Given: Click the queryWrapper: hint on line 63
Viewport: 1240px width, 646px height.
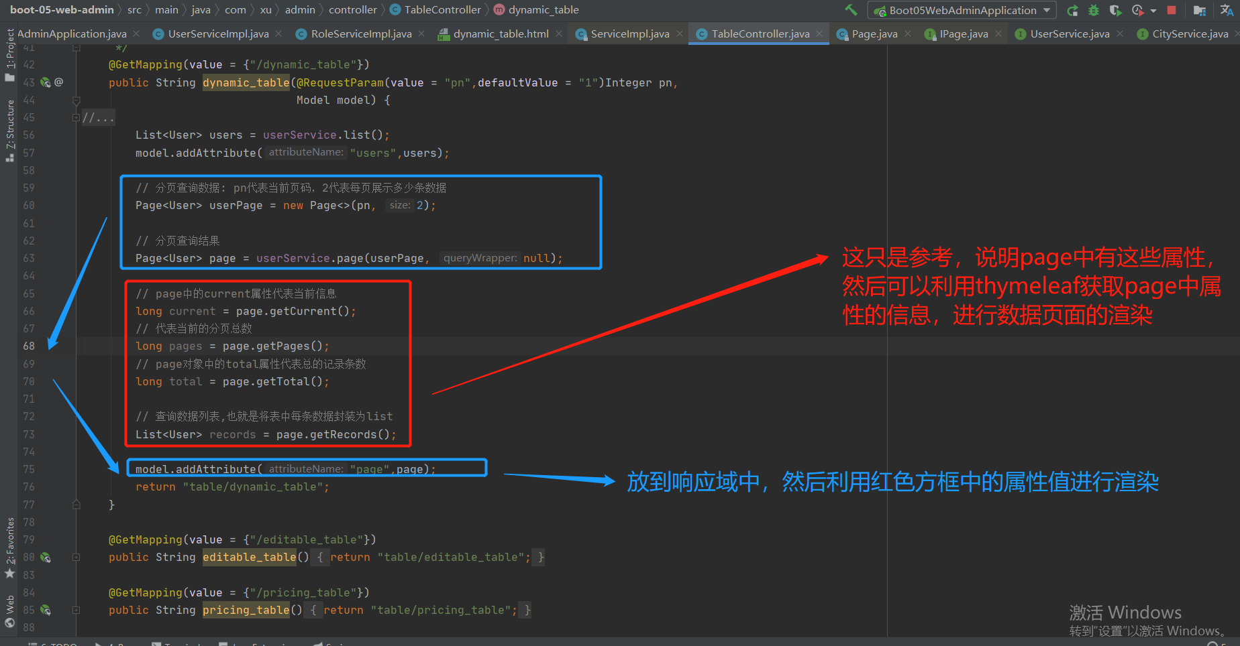Looking at the screenshot, I should point(480,258).
